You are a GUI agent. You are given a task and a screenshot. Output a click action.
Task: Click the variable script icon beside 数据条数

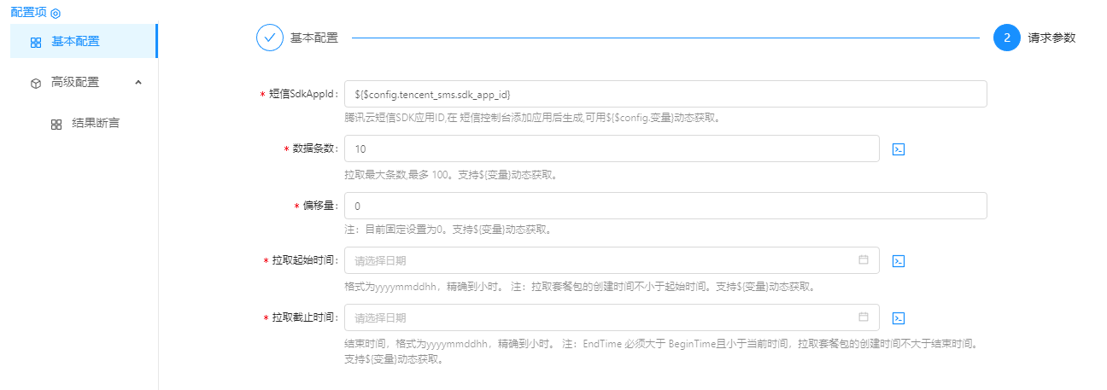898,148
